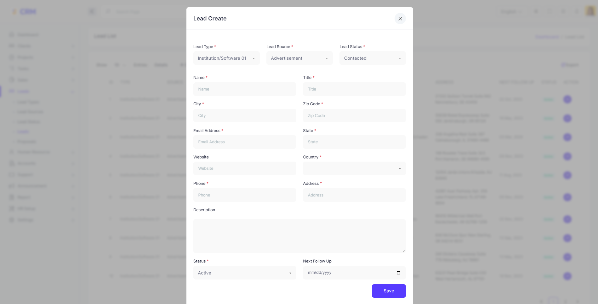Click the Save button
The height and width of the screenshot is (304, 598).
(x=389, y=291)
